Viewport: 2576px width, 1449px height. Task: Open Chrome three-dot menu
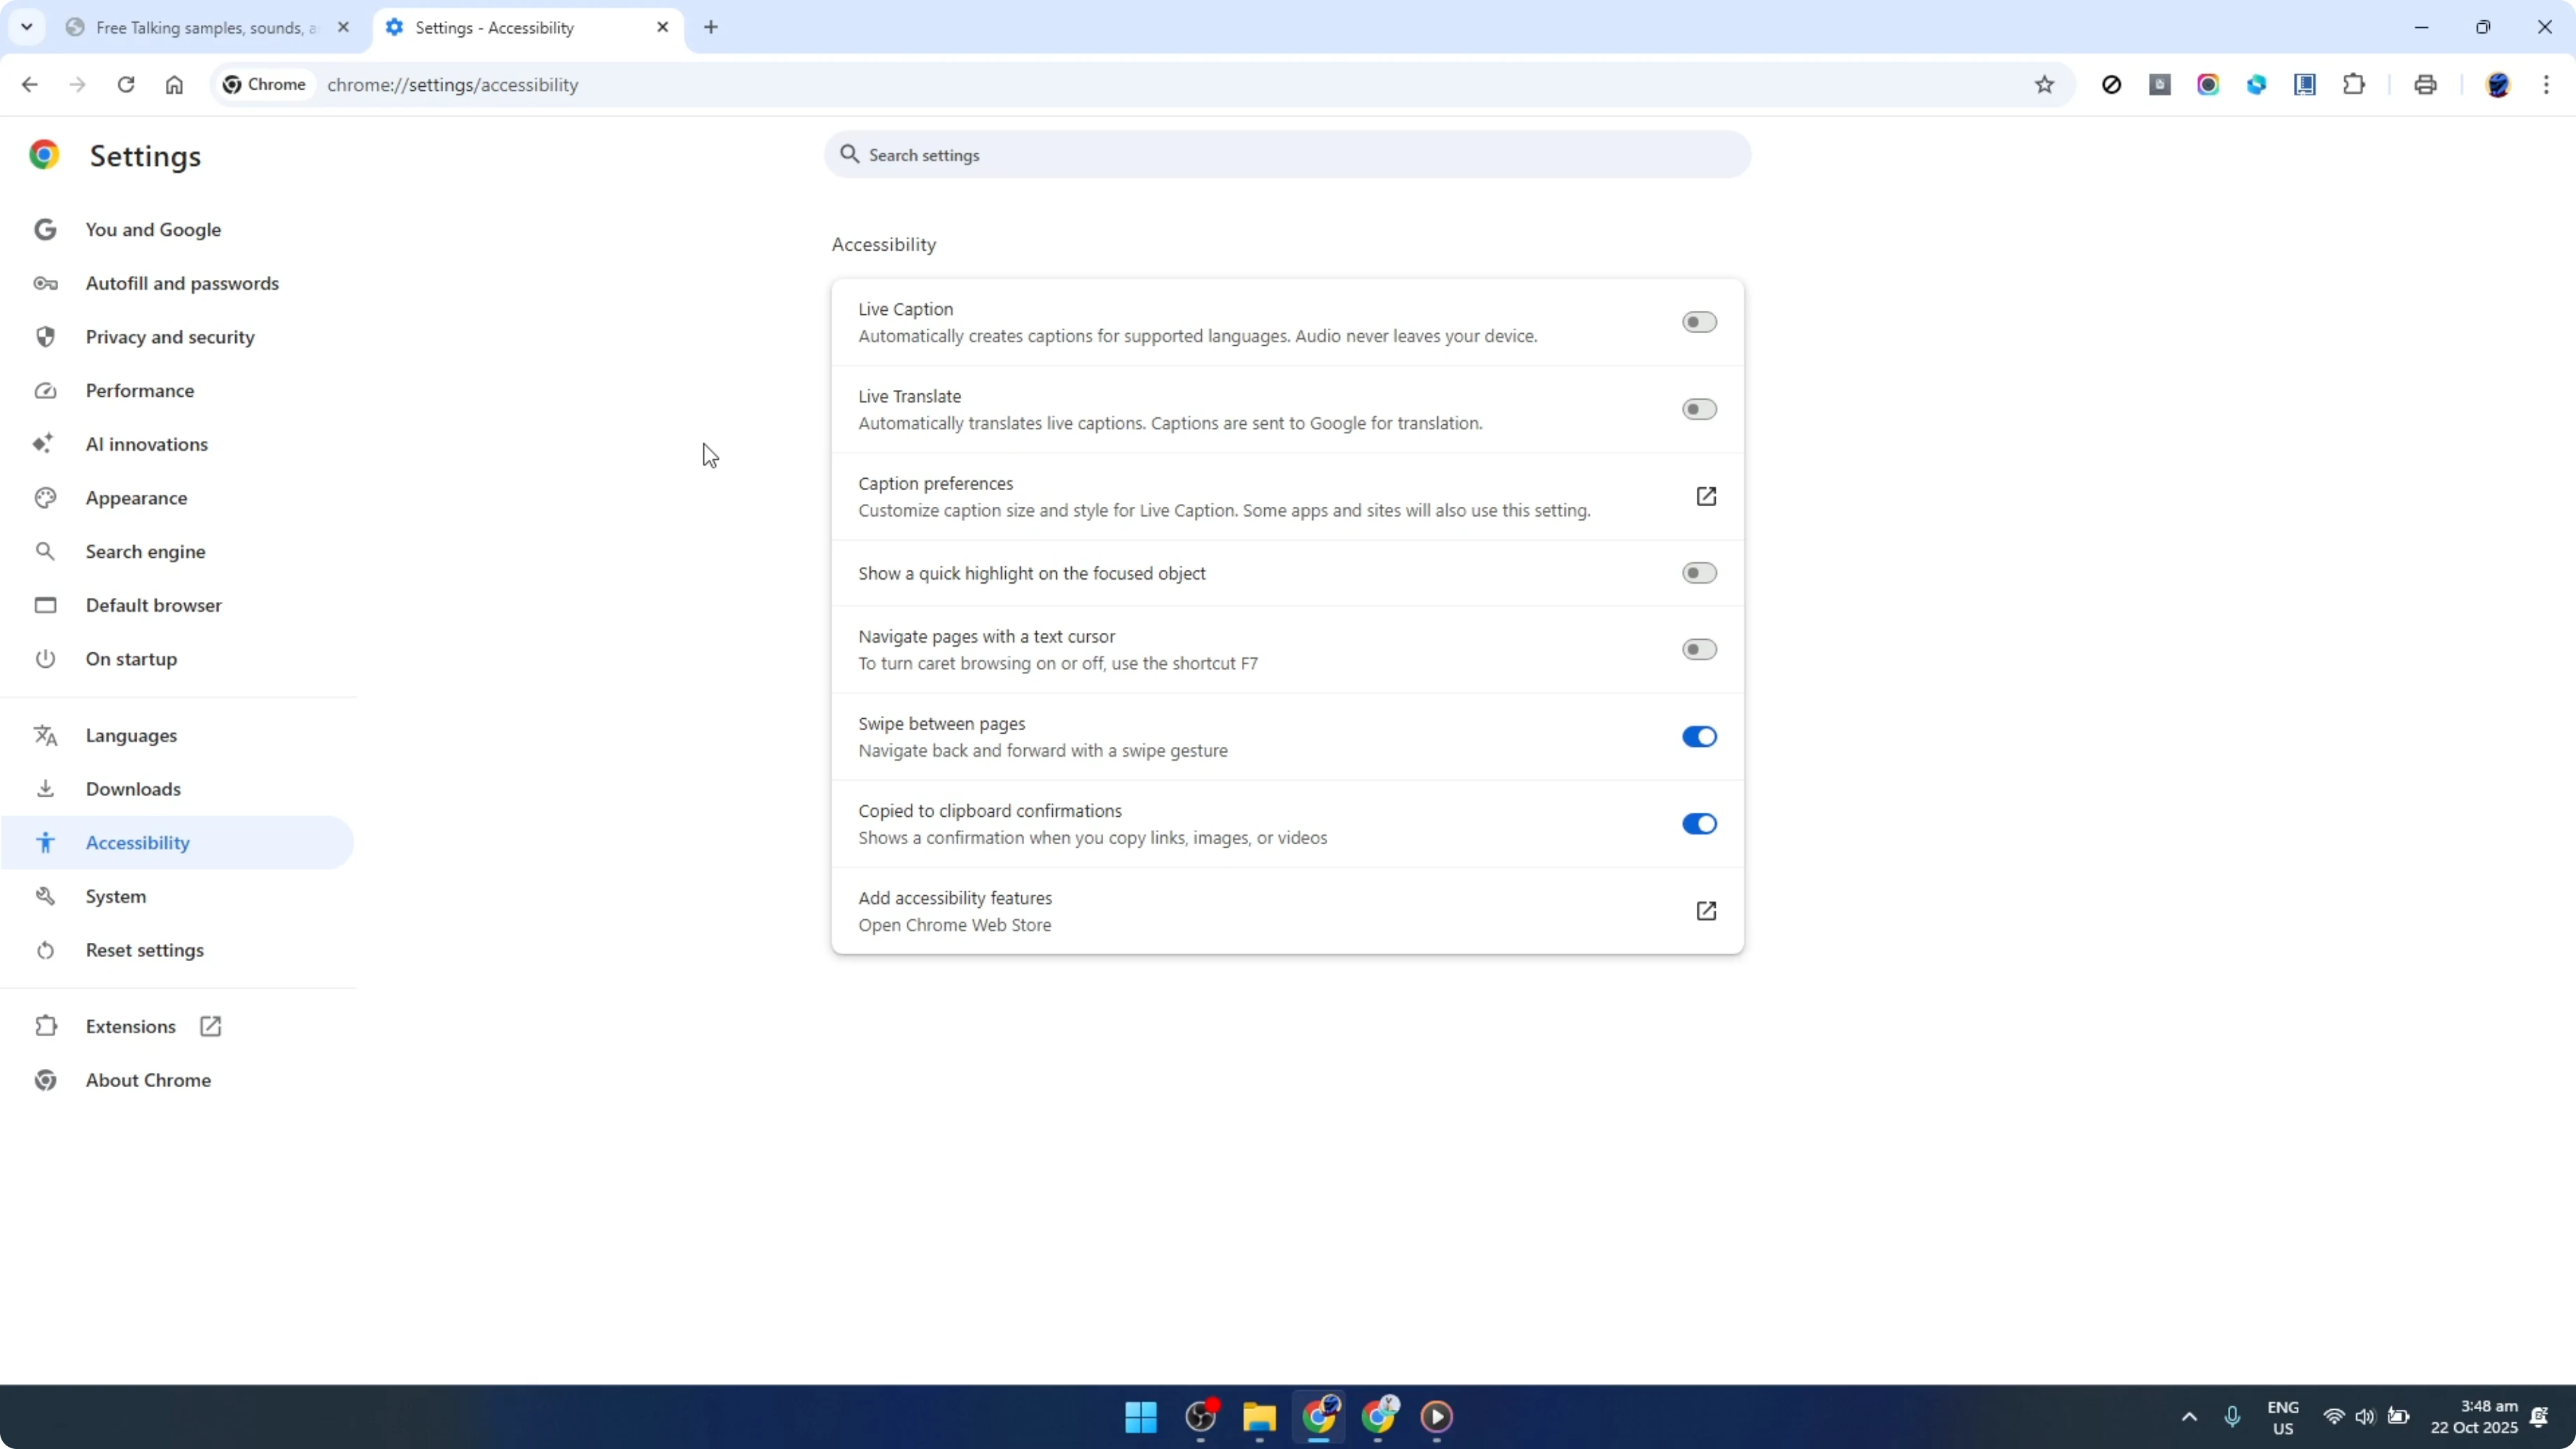coord(2546,85)
